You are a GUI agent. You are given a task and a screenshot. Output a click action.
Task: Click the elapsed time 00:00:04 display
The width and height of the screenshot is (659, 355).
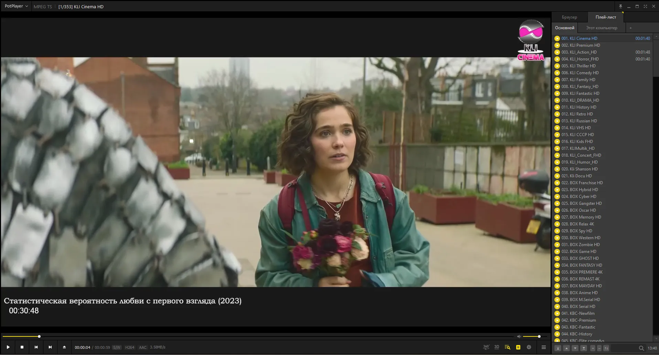(x=83, y=347)
